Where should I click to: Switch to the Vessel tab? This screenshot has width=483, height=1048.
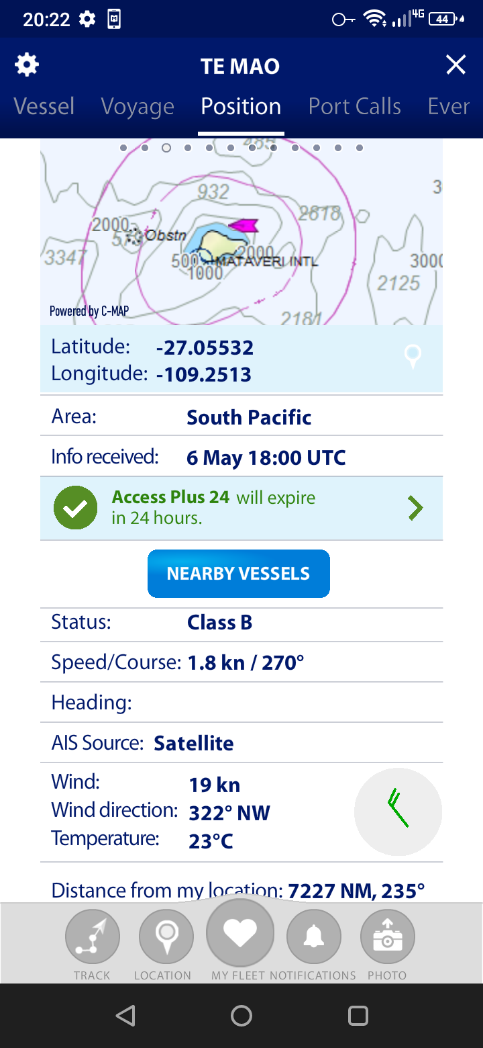44,106
